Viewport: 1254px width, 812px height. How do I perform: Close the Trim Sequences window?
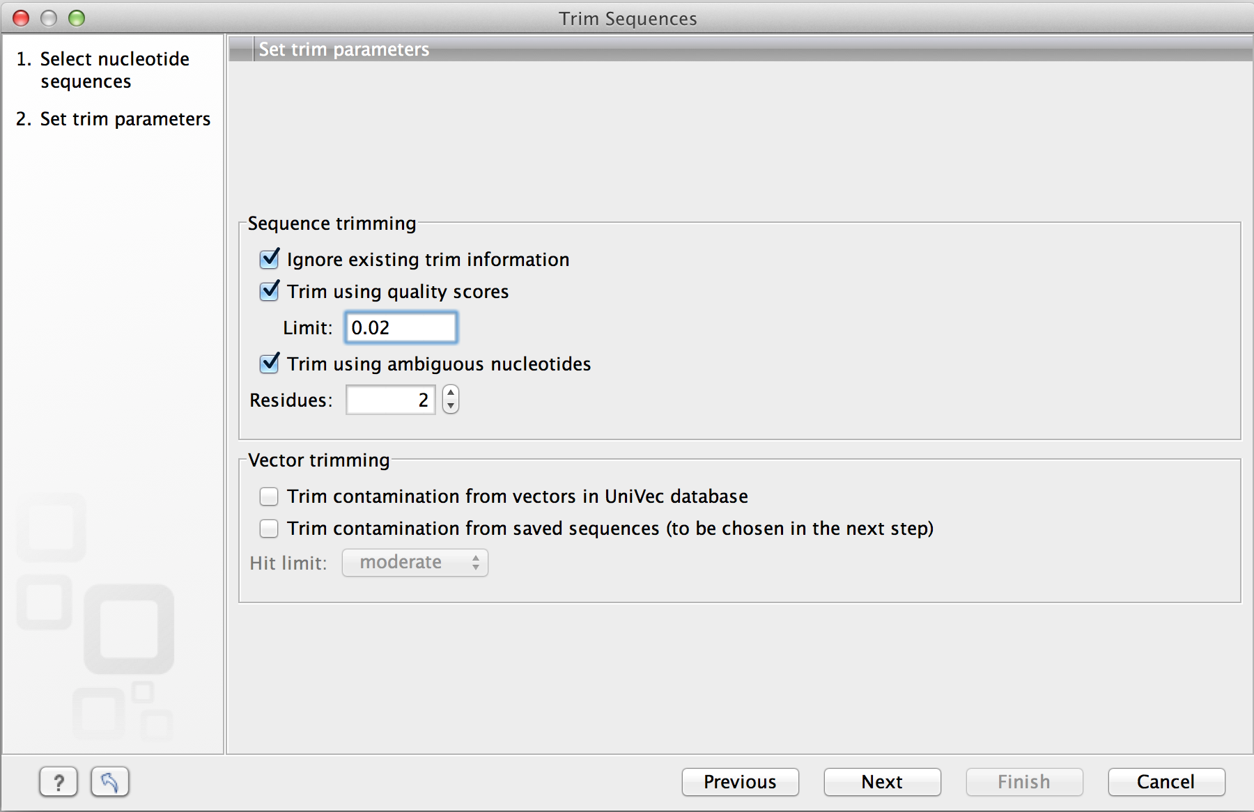tap(22, 18)
